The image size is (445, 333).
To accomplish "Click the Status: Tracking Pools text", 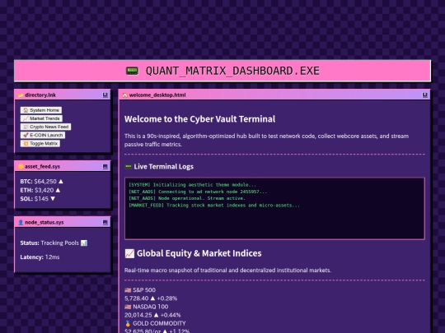I will (x=49, y=243).
